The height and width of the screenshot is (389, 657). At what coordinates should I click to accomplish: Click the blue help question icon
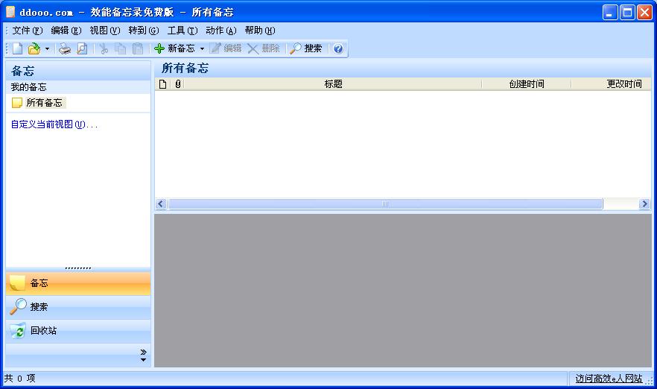point(338,48)
